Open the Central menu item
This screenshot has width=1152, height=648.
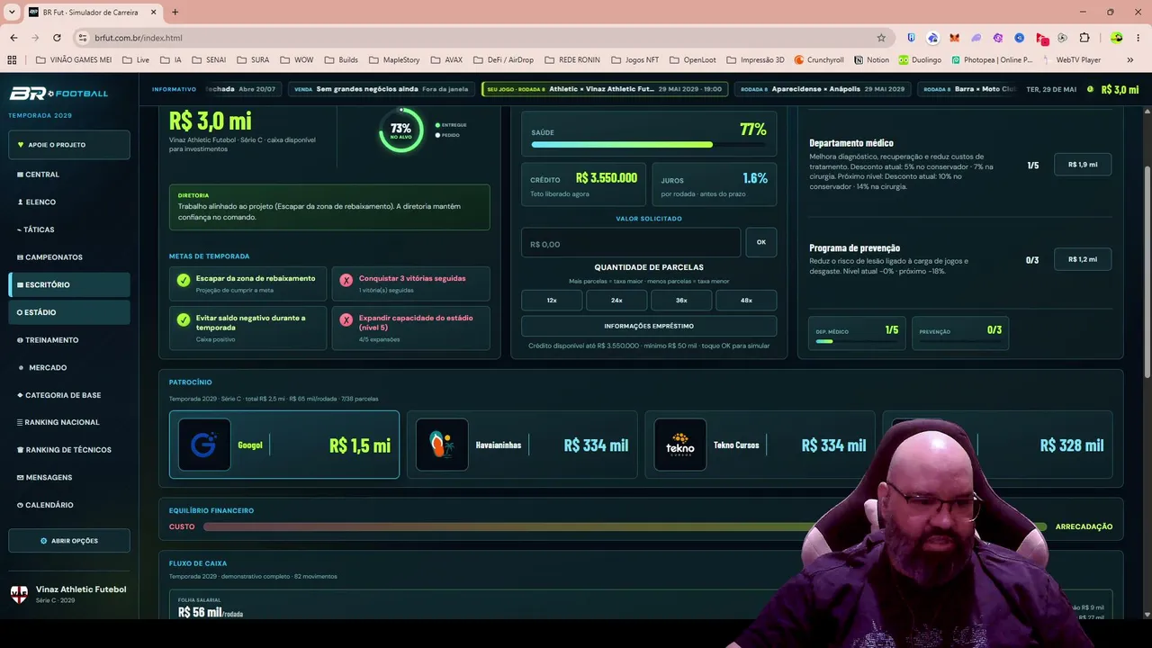69,175
